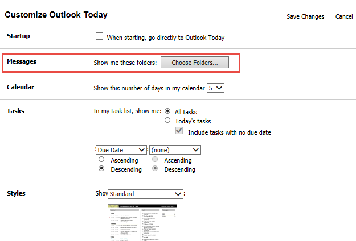Click 'Show me these folders:' text
The height and width of the screenshot is (241, 356).
click(125, 63)
